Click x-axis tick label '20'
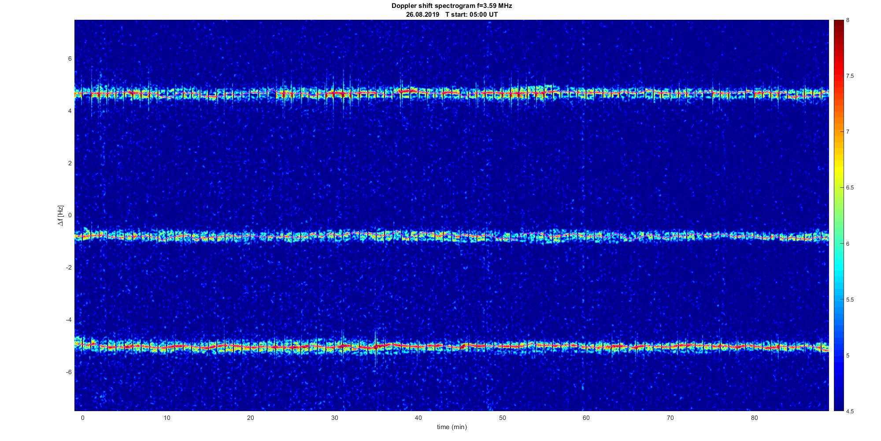This screenshot has height=441, width=881. click(x=250, y=418)
